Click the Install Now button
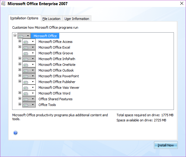 point(166,145)
